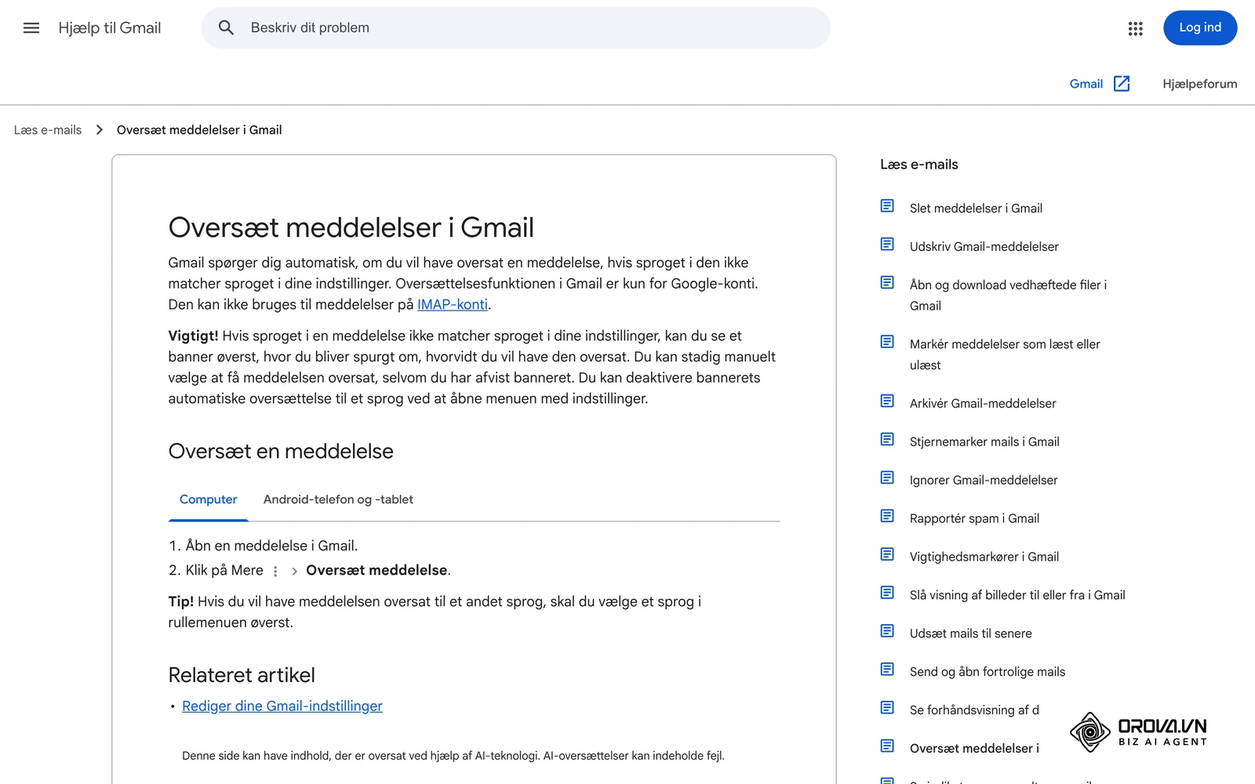The height and width of the screenshot is (784, 1255).
Task: Open Udskriv Gmail-meddelelser article
Action: coord(984,247)
